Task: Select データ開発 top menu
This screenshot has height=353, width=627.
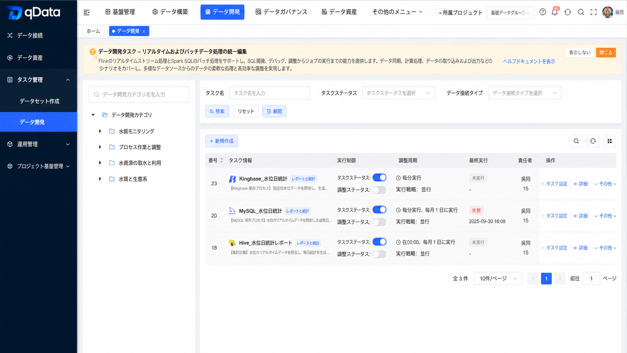Action: tap(222, 12)
